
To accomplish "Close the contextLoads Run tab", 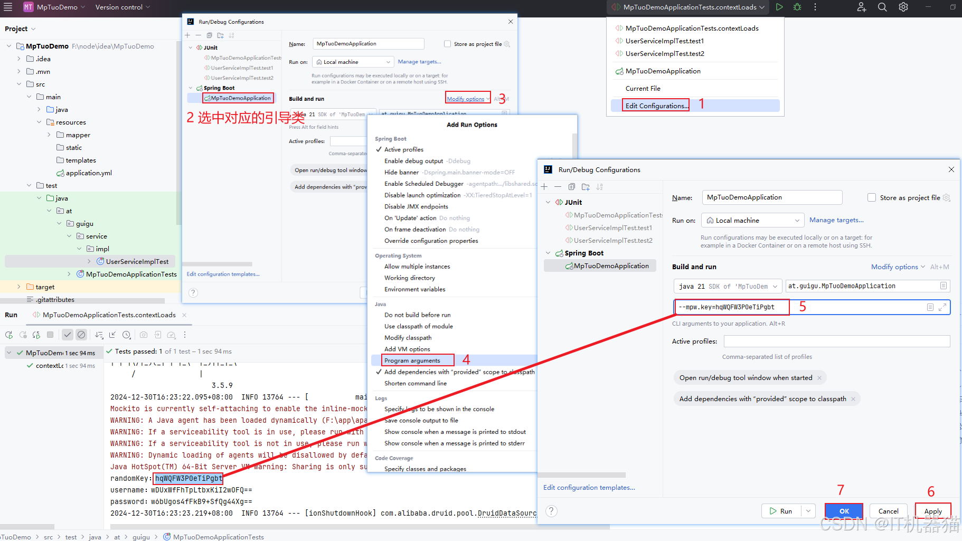I will (184, 315).
